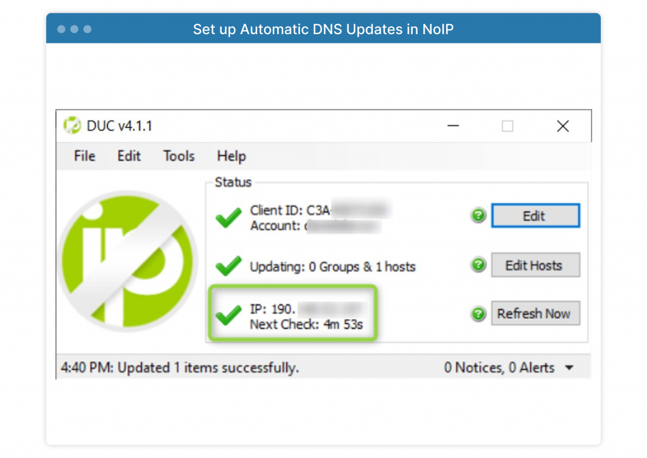Click the Edit Hosts button
The width and height of the screenshot is (647, 458).
(535, 265)
